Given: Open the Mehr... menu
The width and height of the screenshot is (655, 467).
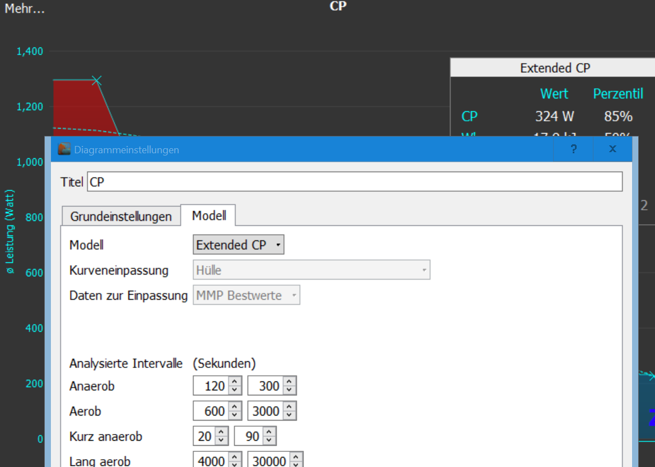Looking at the screenshot, I should 25,9.
